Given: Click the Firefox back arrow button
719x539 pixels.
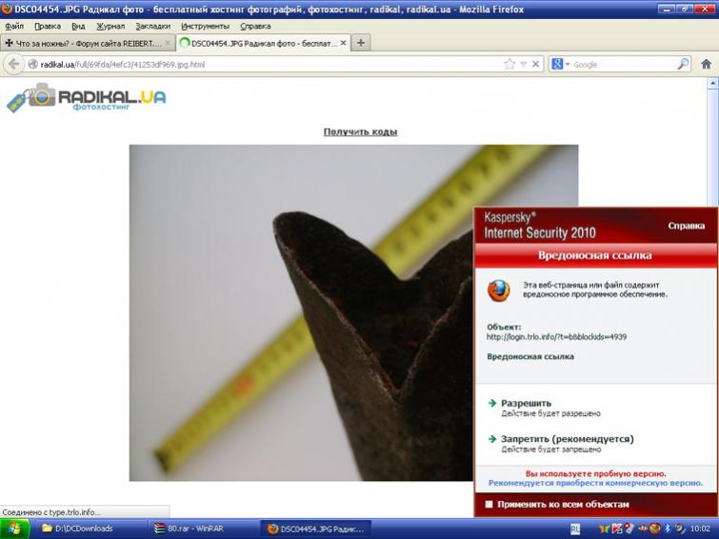Looking at the screenshot, I should pos(13,64).
